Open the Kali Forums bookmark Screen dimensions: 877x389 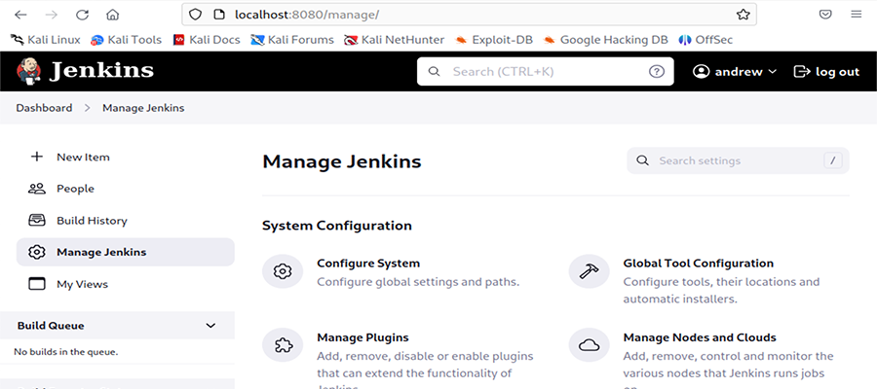coord(292,40)
